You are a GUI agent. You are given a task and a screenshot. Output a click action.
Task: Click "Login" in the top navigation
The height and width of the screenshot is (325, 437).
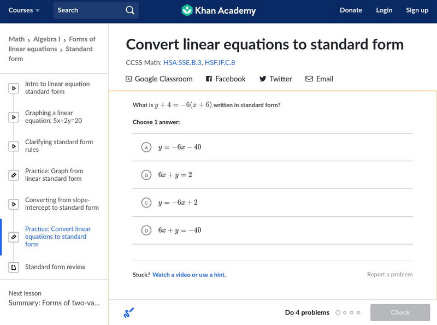(x=384, y=10)
